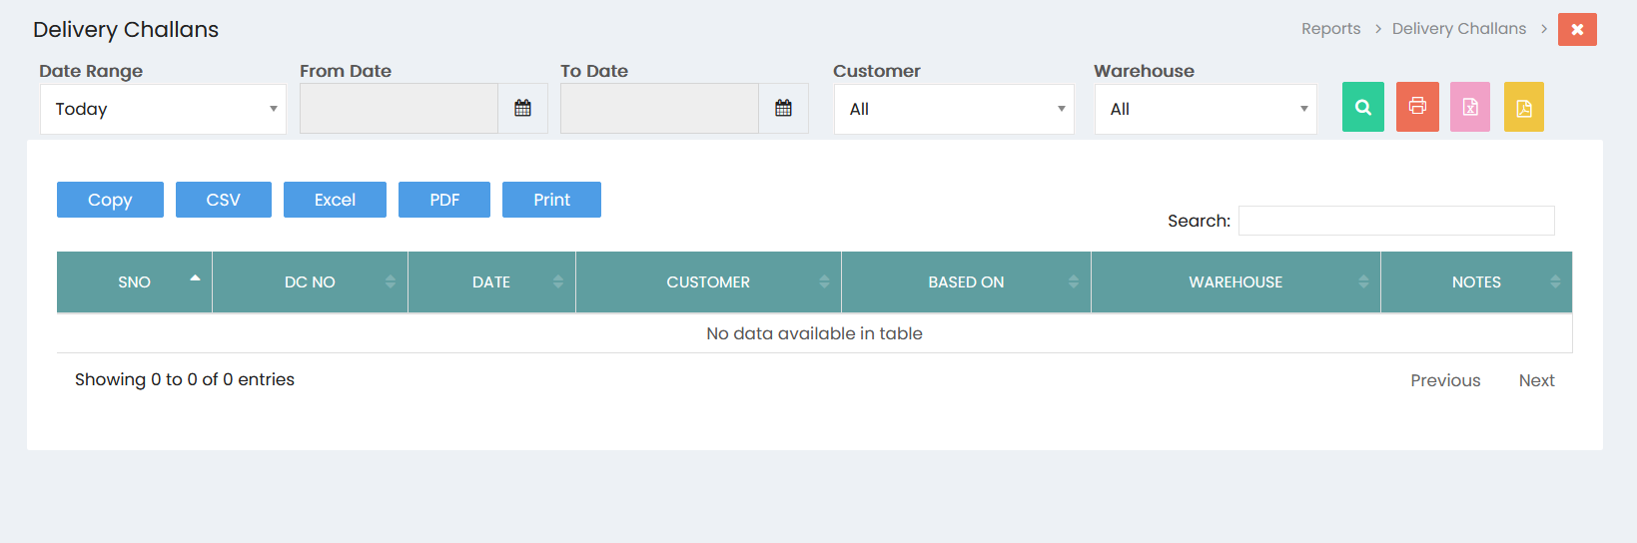Click the pink Excel export icon
The image size is (1637, 543).
[x=1470, y=107]
